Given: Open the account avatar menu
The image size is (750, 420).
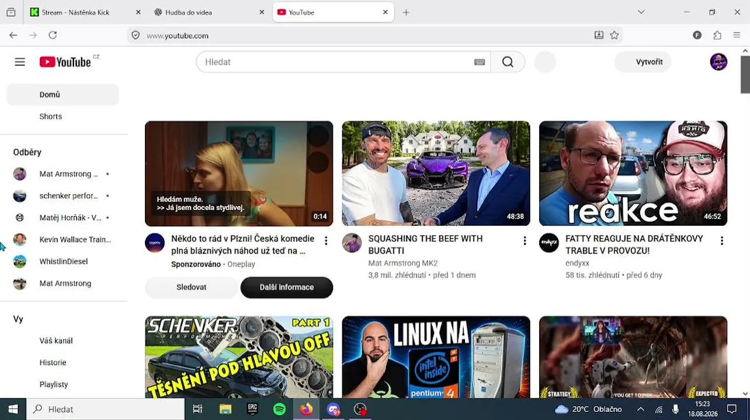Looking at the screenshot, I should pyautogui.click(x=718, y=62).
